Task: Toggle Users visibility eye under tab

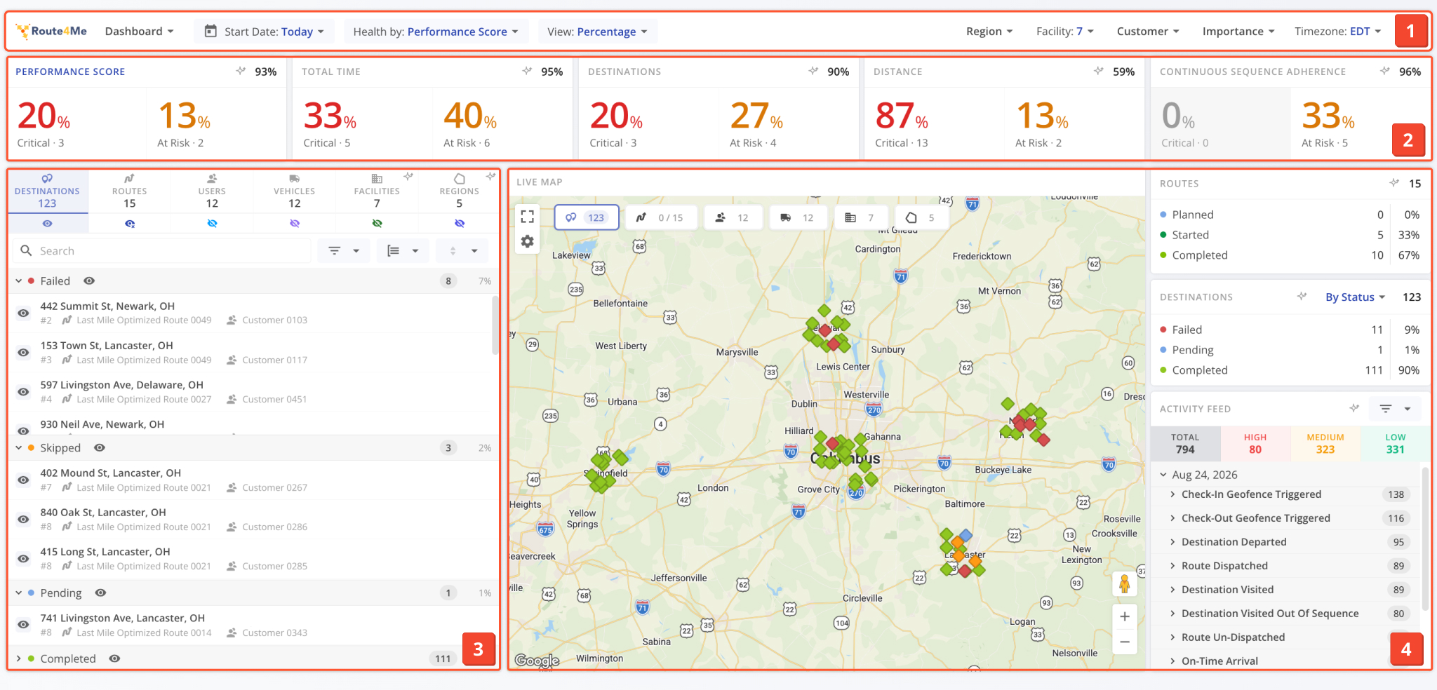Action: tap(212, 223)
